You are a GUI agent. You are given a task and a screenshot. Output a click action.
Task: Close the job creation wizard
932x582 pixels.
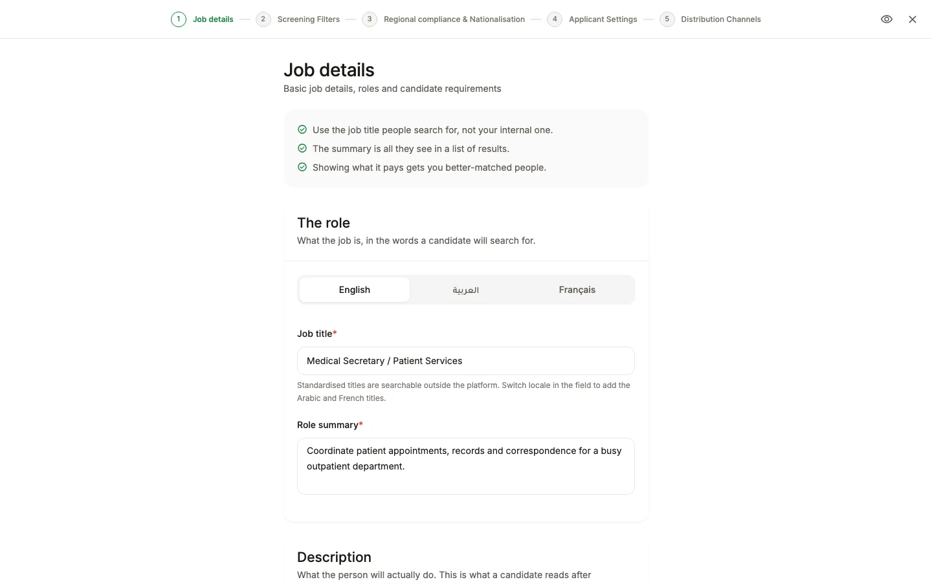click(913, 19)
